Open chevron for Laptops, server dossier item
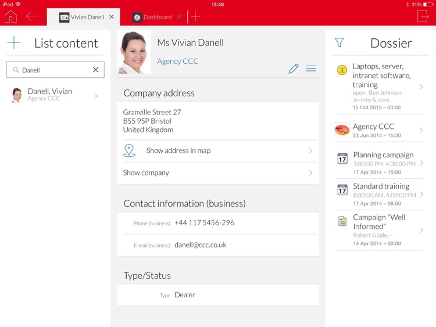The width and height of the screenshot is (436, 327). pos(421,87)
